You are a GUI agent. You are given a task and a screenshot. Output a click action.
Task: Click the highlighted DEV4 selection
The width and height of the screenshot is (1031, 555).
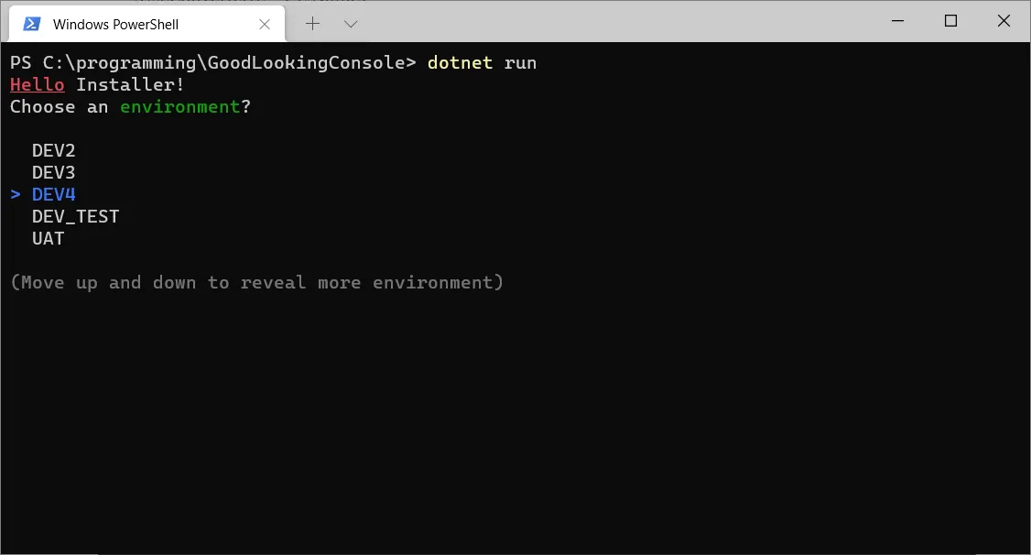coord(53,194)
